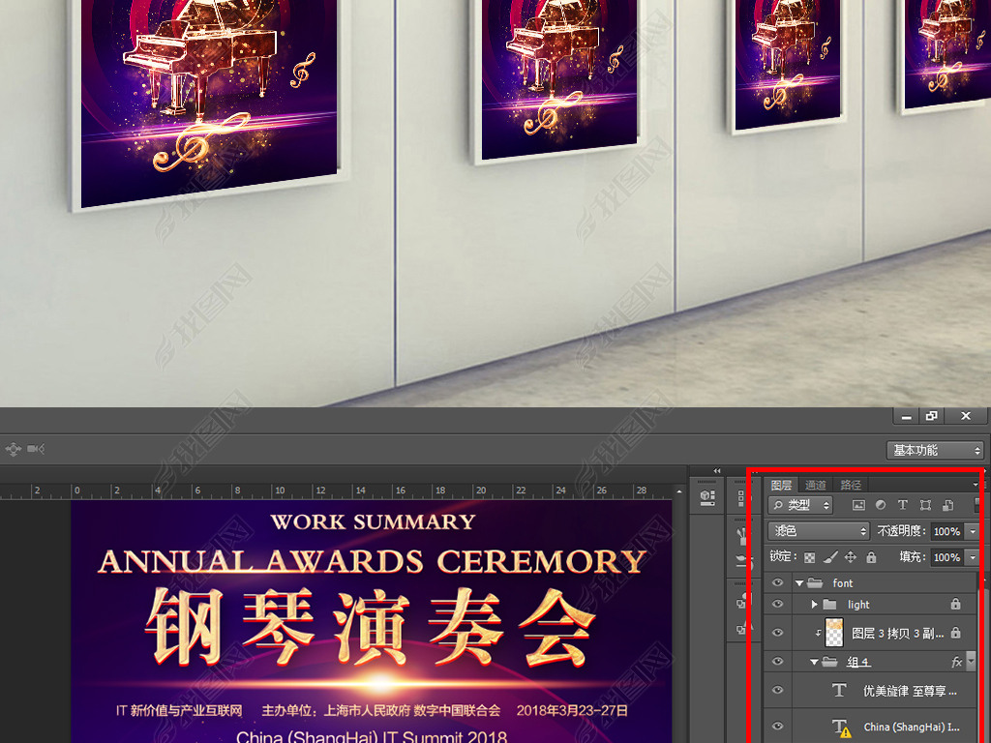
Task: Lock layer position move icon
Action: pos(851,557)
